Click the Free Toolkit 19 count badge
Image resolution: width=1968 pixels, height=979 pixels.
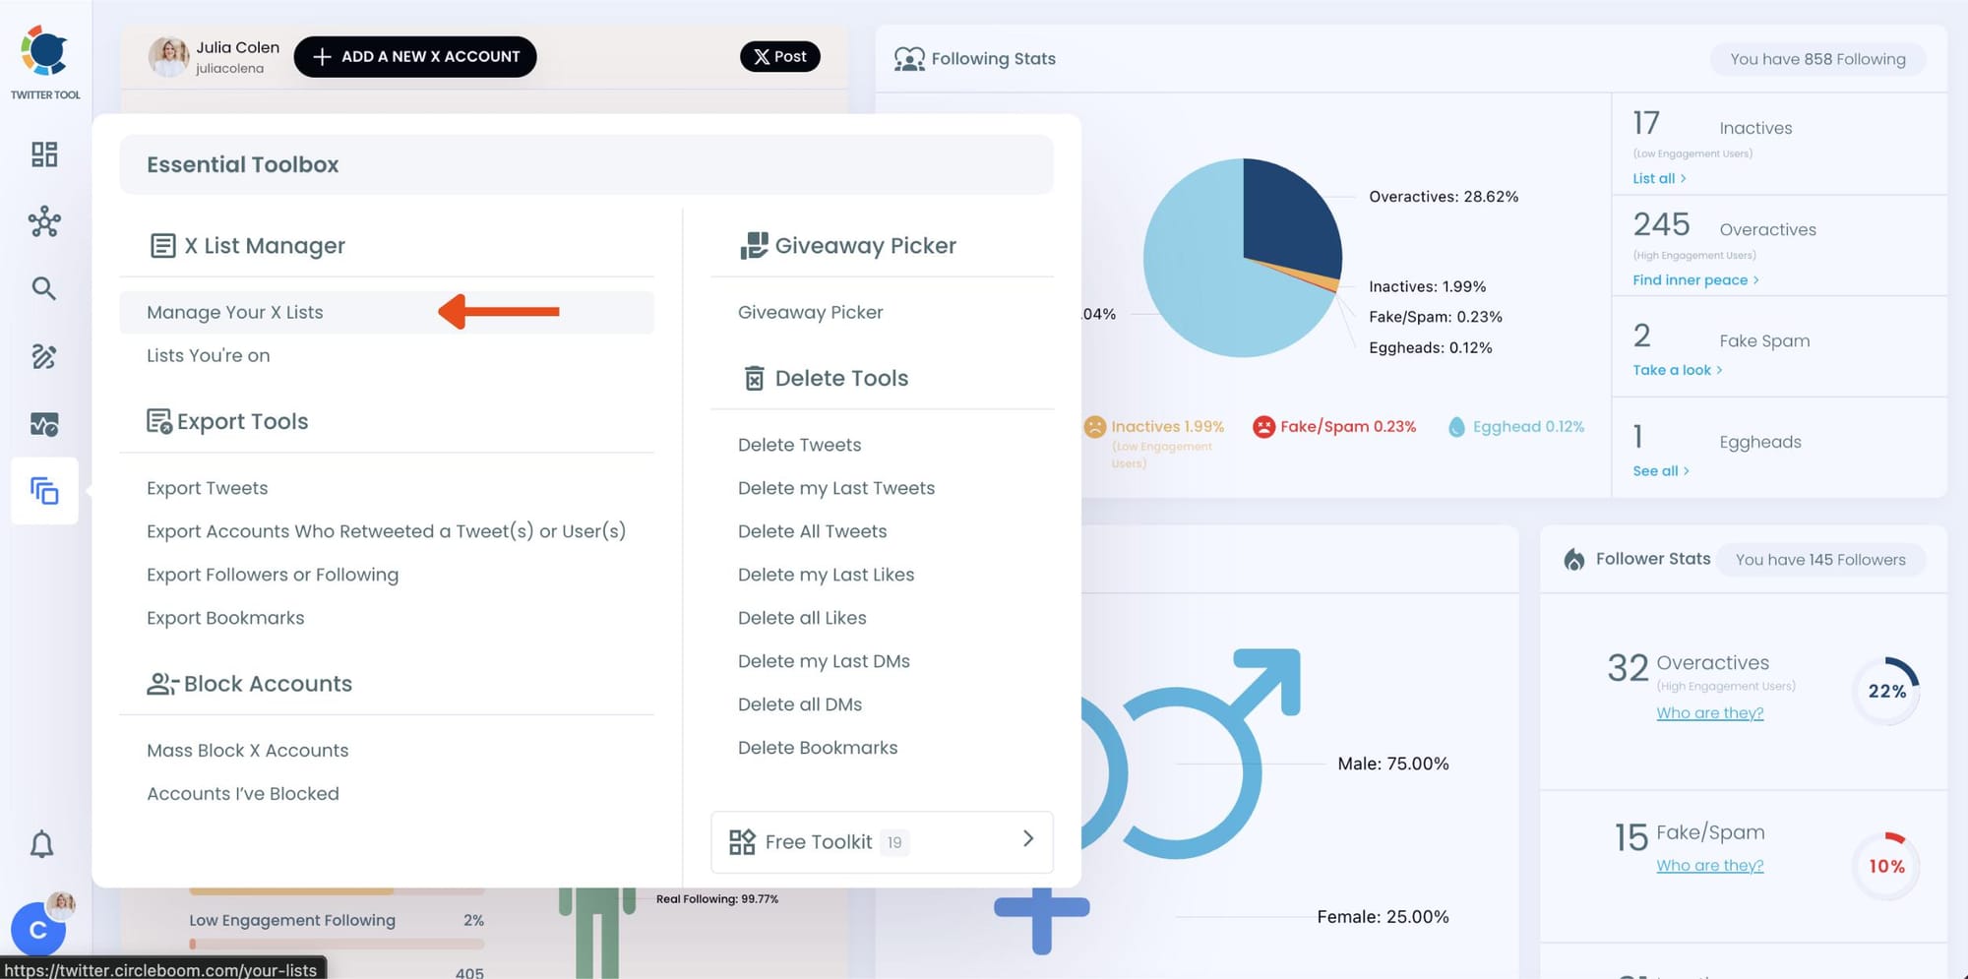[x=894, y=842]
